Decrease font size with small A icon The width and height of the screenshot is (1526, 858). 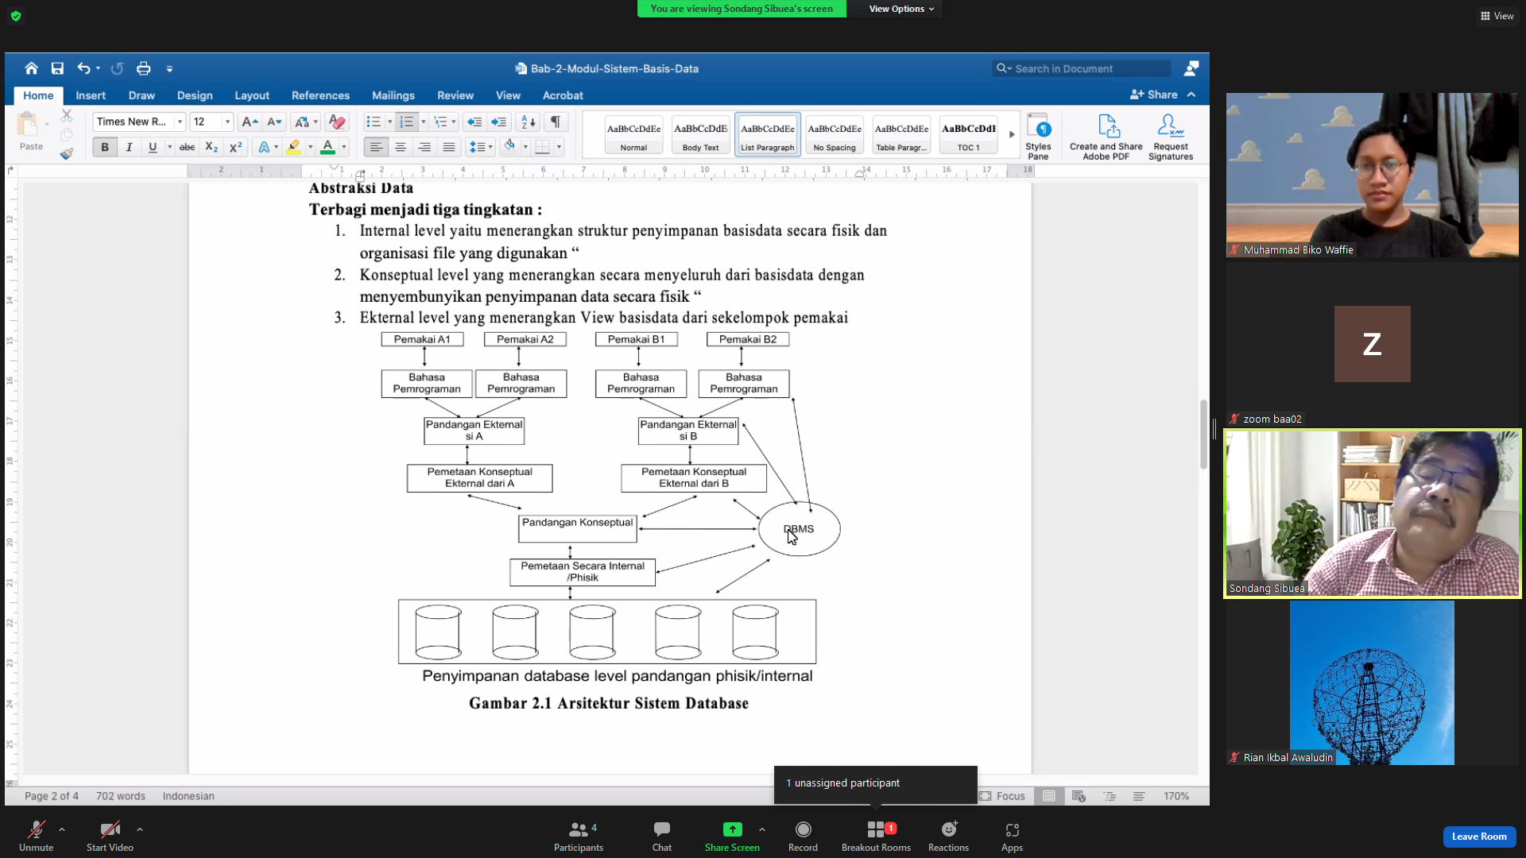(x=274, y=122)
